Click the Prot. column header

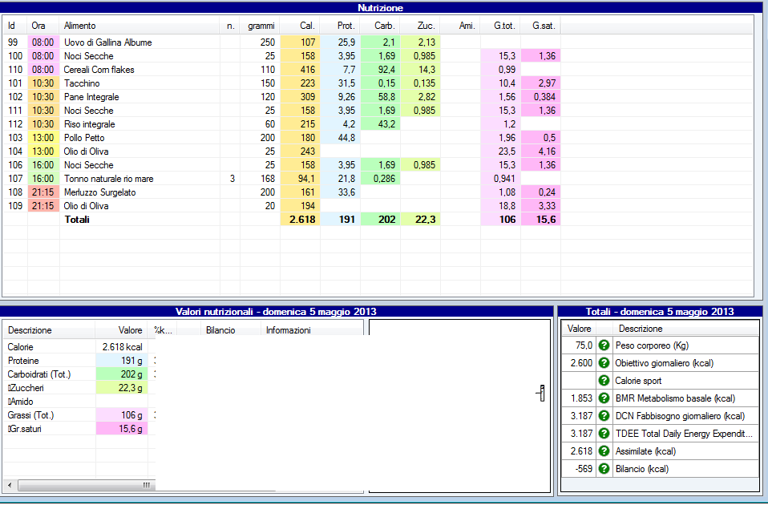click(x=340, y=26)
